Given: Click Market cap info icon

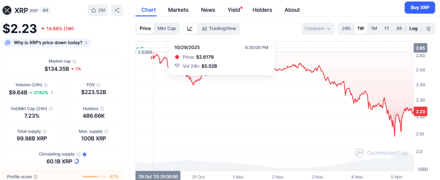Looking at the screenshot, I should [75, 61].
